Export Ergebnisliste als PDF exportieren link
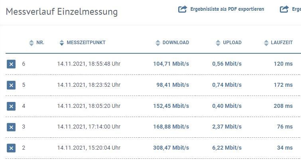Screen dimensions: 301x160 227,9
